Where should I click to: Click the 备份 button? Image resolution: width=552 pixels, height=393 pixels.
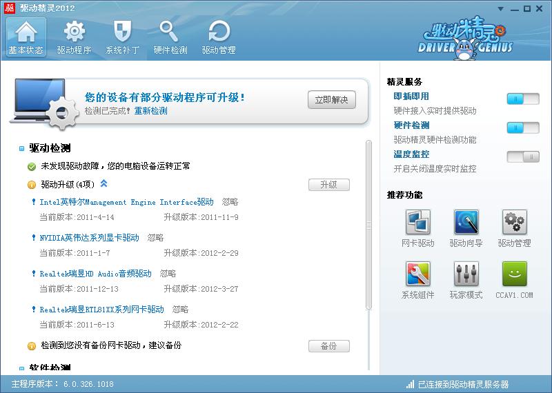329,346
